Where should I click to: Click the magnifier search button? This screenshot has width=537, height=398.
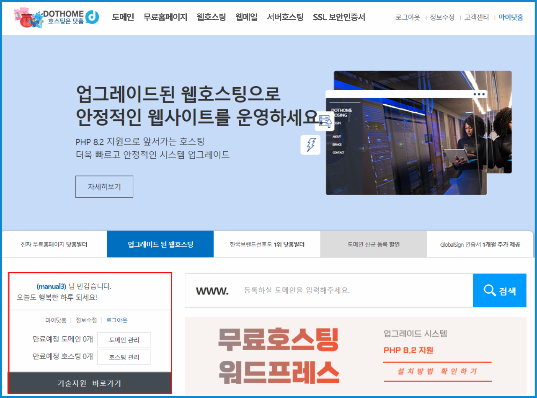coord(499,291)
